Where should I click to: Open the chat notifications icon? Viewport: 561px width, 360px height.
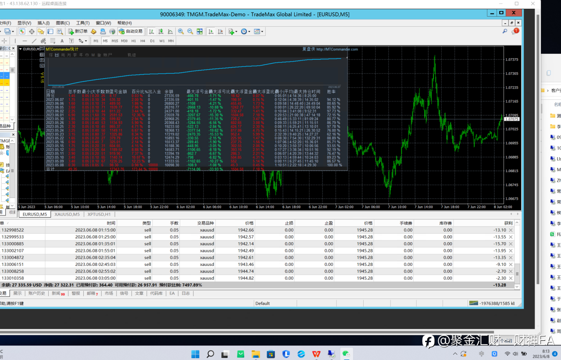(x=515, y=31)
